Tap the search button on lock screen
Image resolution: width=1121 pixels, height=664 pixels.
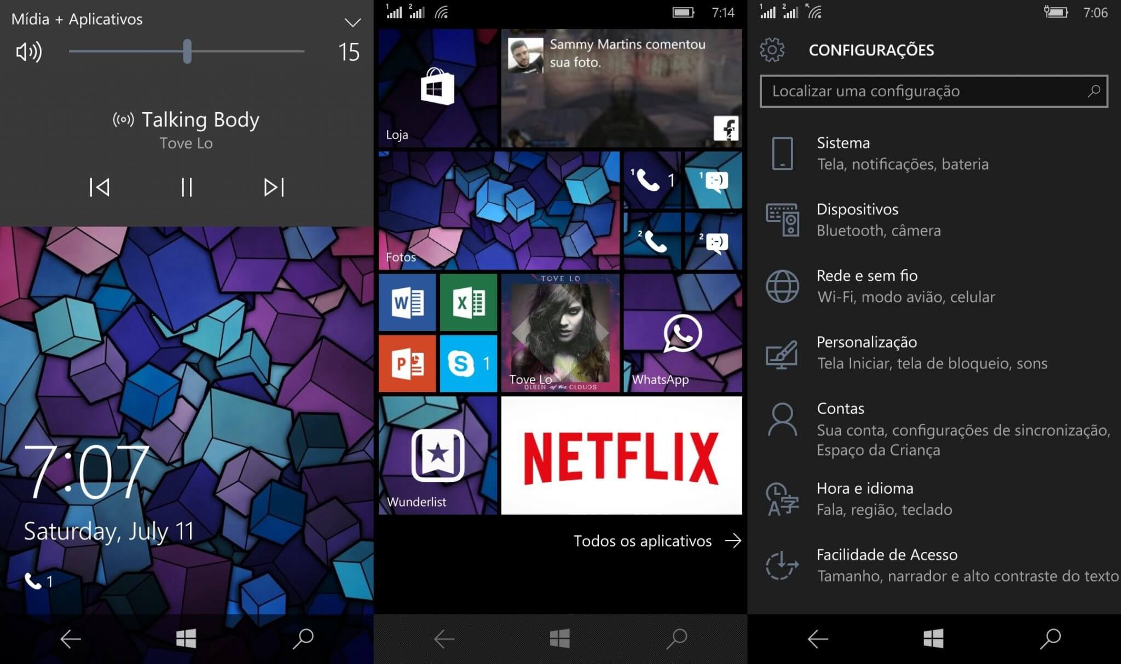point(303,638)
